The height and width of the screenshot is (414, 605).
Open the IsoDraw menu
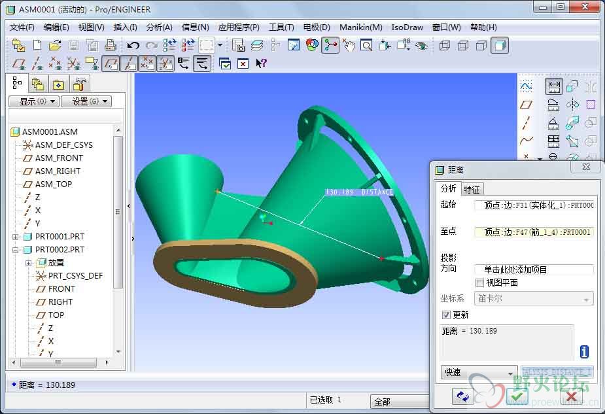coord(407,27)
